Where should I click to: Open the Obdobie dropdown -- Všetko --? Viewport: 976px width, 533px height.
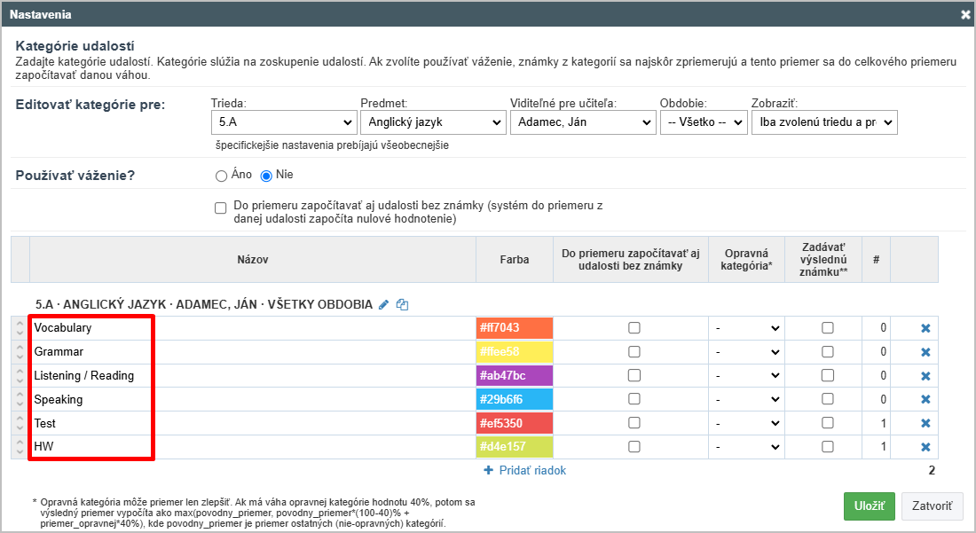click(704, 122)
